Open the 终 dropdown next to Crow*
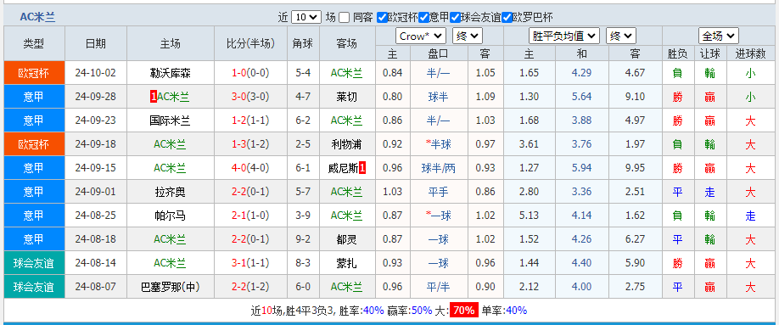779x325 pixels. (x=467, y=36)
